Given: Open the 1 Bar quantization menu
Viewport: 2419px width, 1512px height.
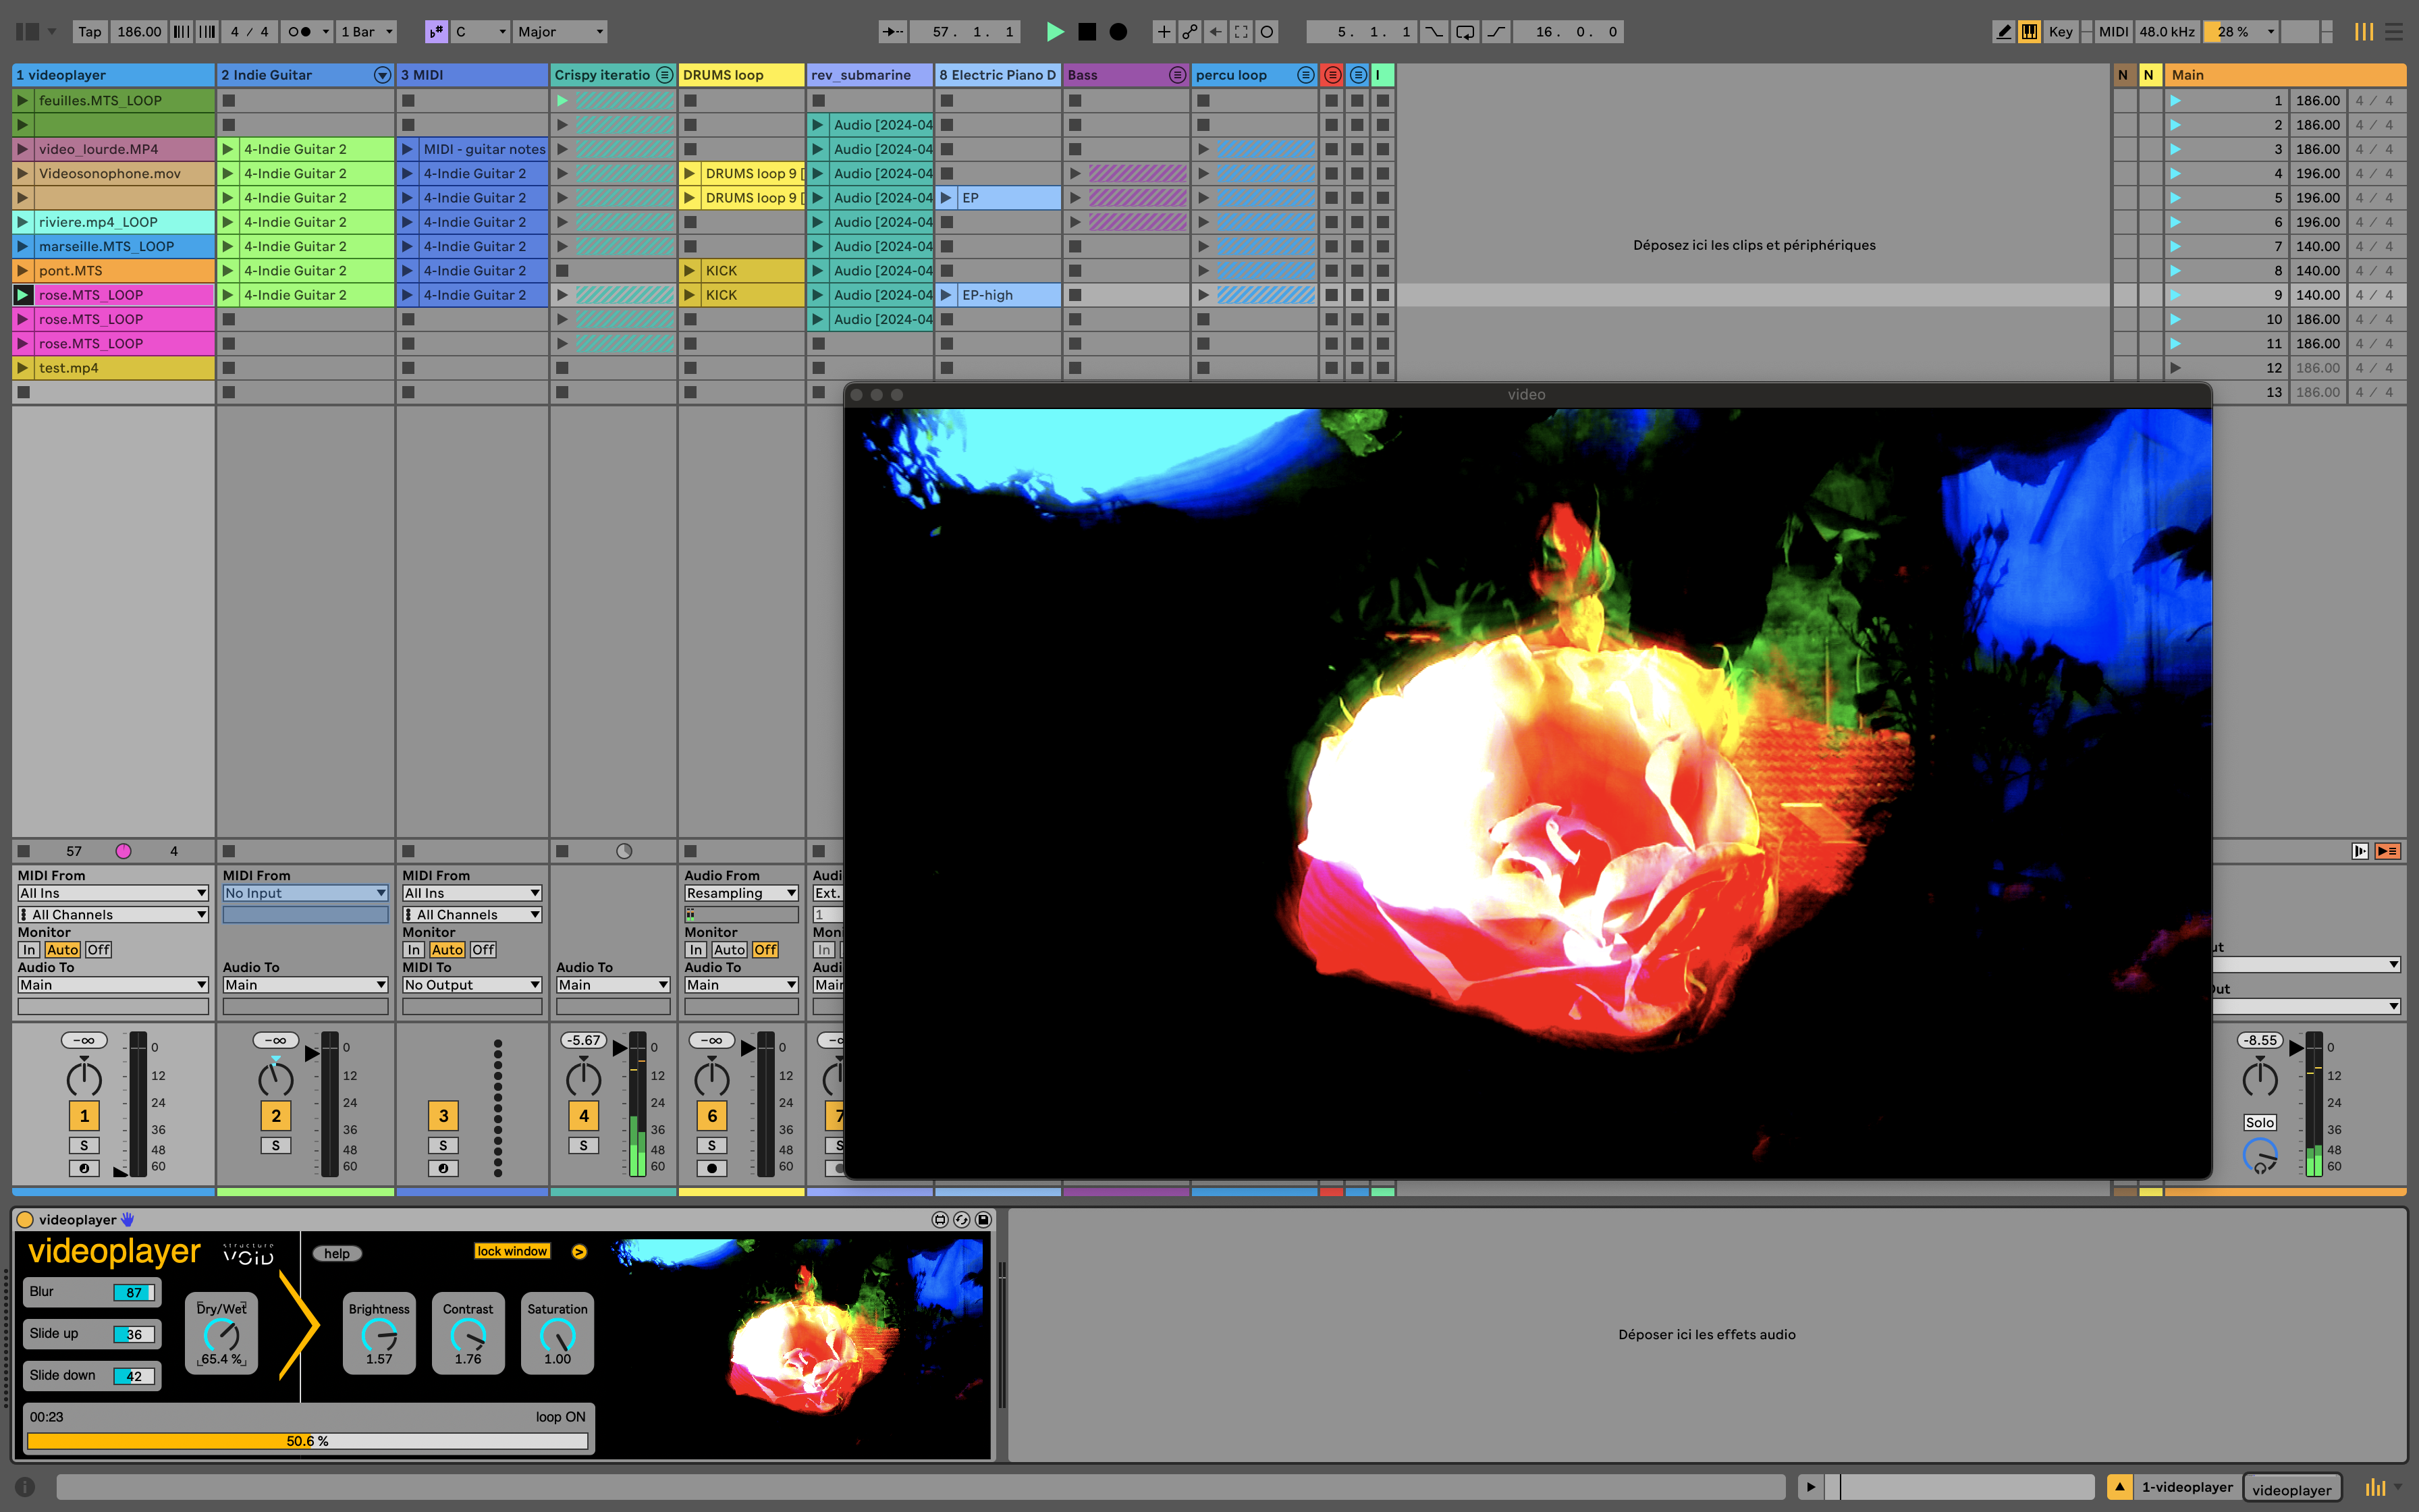Looking at the screenshot, I should pos(366,32).
